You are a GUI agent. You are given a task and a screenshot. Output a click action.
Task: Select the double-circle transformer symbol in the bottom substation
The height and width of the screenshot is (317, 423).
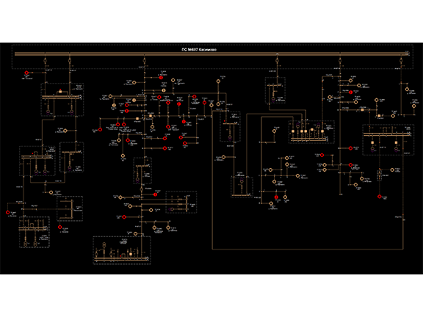tap(104, 245)
